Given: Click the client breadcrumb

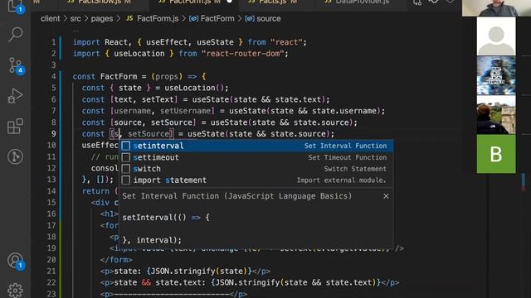Looking at the screenshot, I should click(50, 18).
